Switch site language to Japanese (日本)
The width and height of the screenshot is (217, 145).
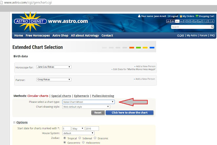click(x=211, y=21)
